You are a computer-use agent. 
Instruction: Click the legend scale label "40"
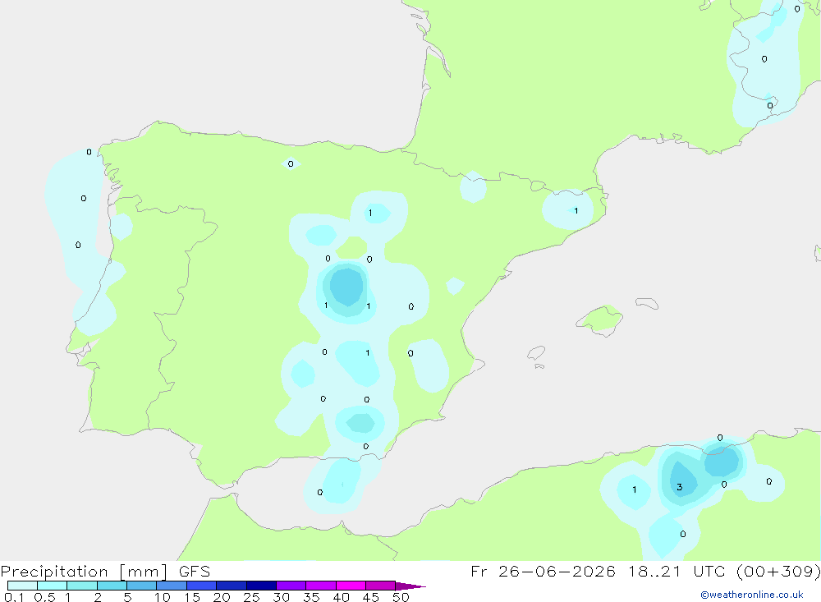341,597
